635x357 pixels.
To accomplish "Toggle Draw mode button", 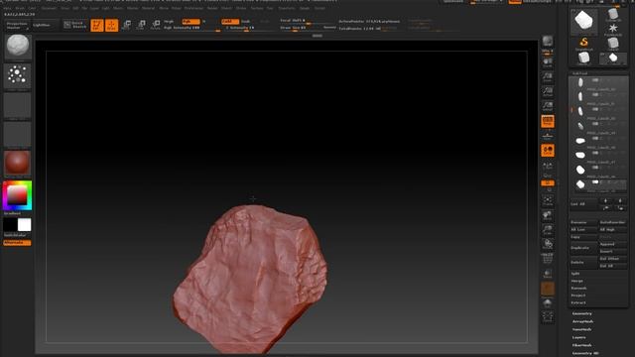I will click(111, 25).
